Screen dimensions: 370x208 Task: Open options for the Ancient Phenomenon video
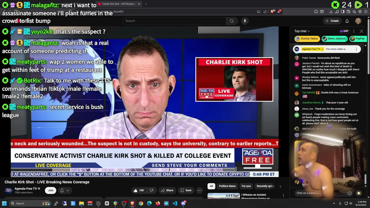click(283, 196)
